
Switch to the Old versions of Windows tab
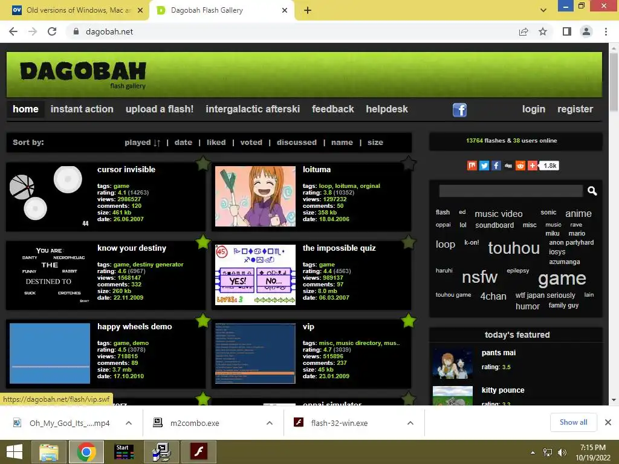click(x=78, y=10)
